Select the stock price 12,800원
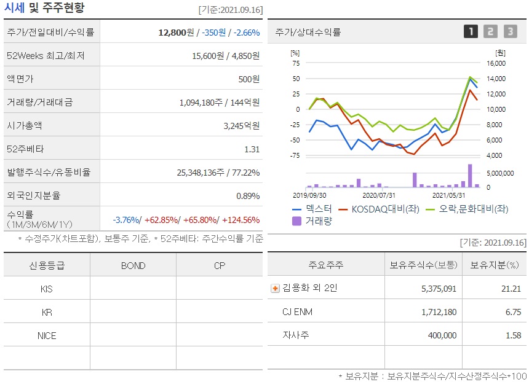 [176, 33]
